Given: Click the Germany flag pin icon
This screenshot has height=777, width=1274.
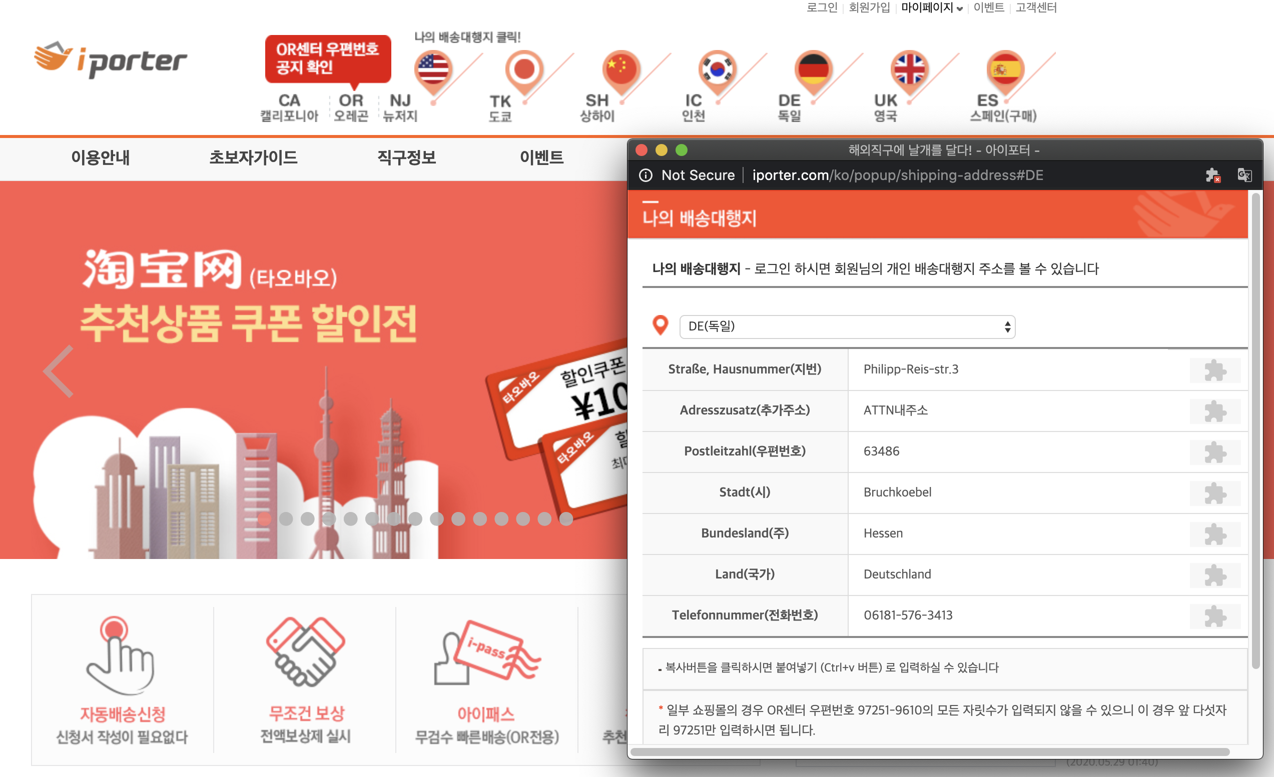Looking at the screenshot, I should pyautogui.click(x=813, y=69).
